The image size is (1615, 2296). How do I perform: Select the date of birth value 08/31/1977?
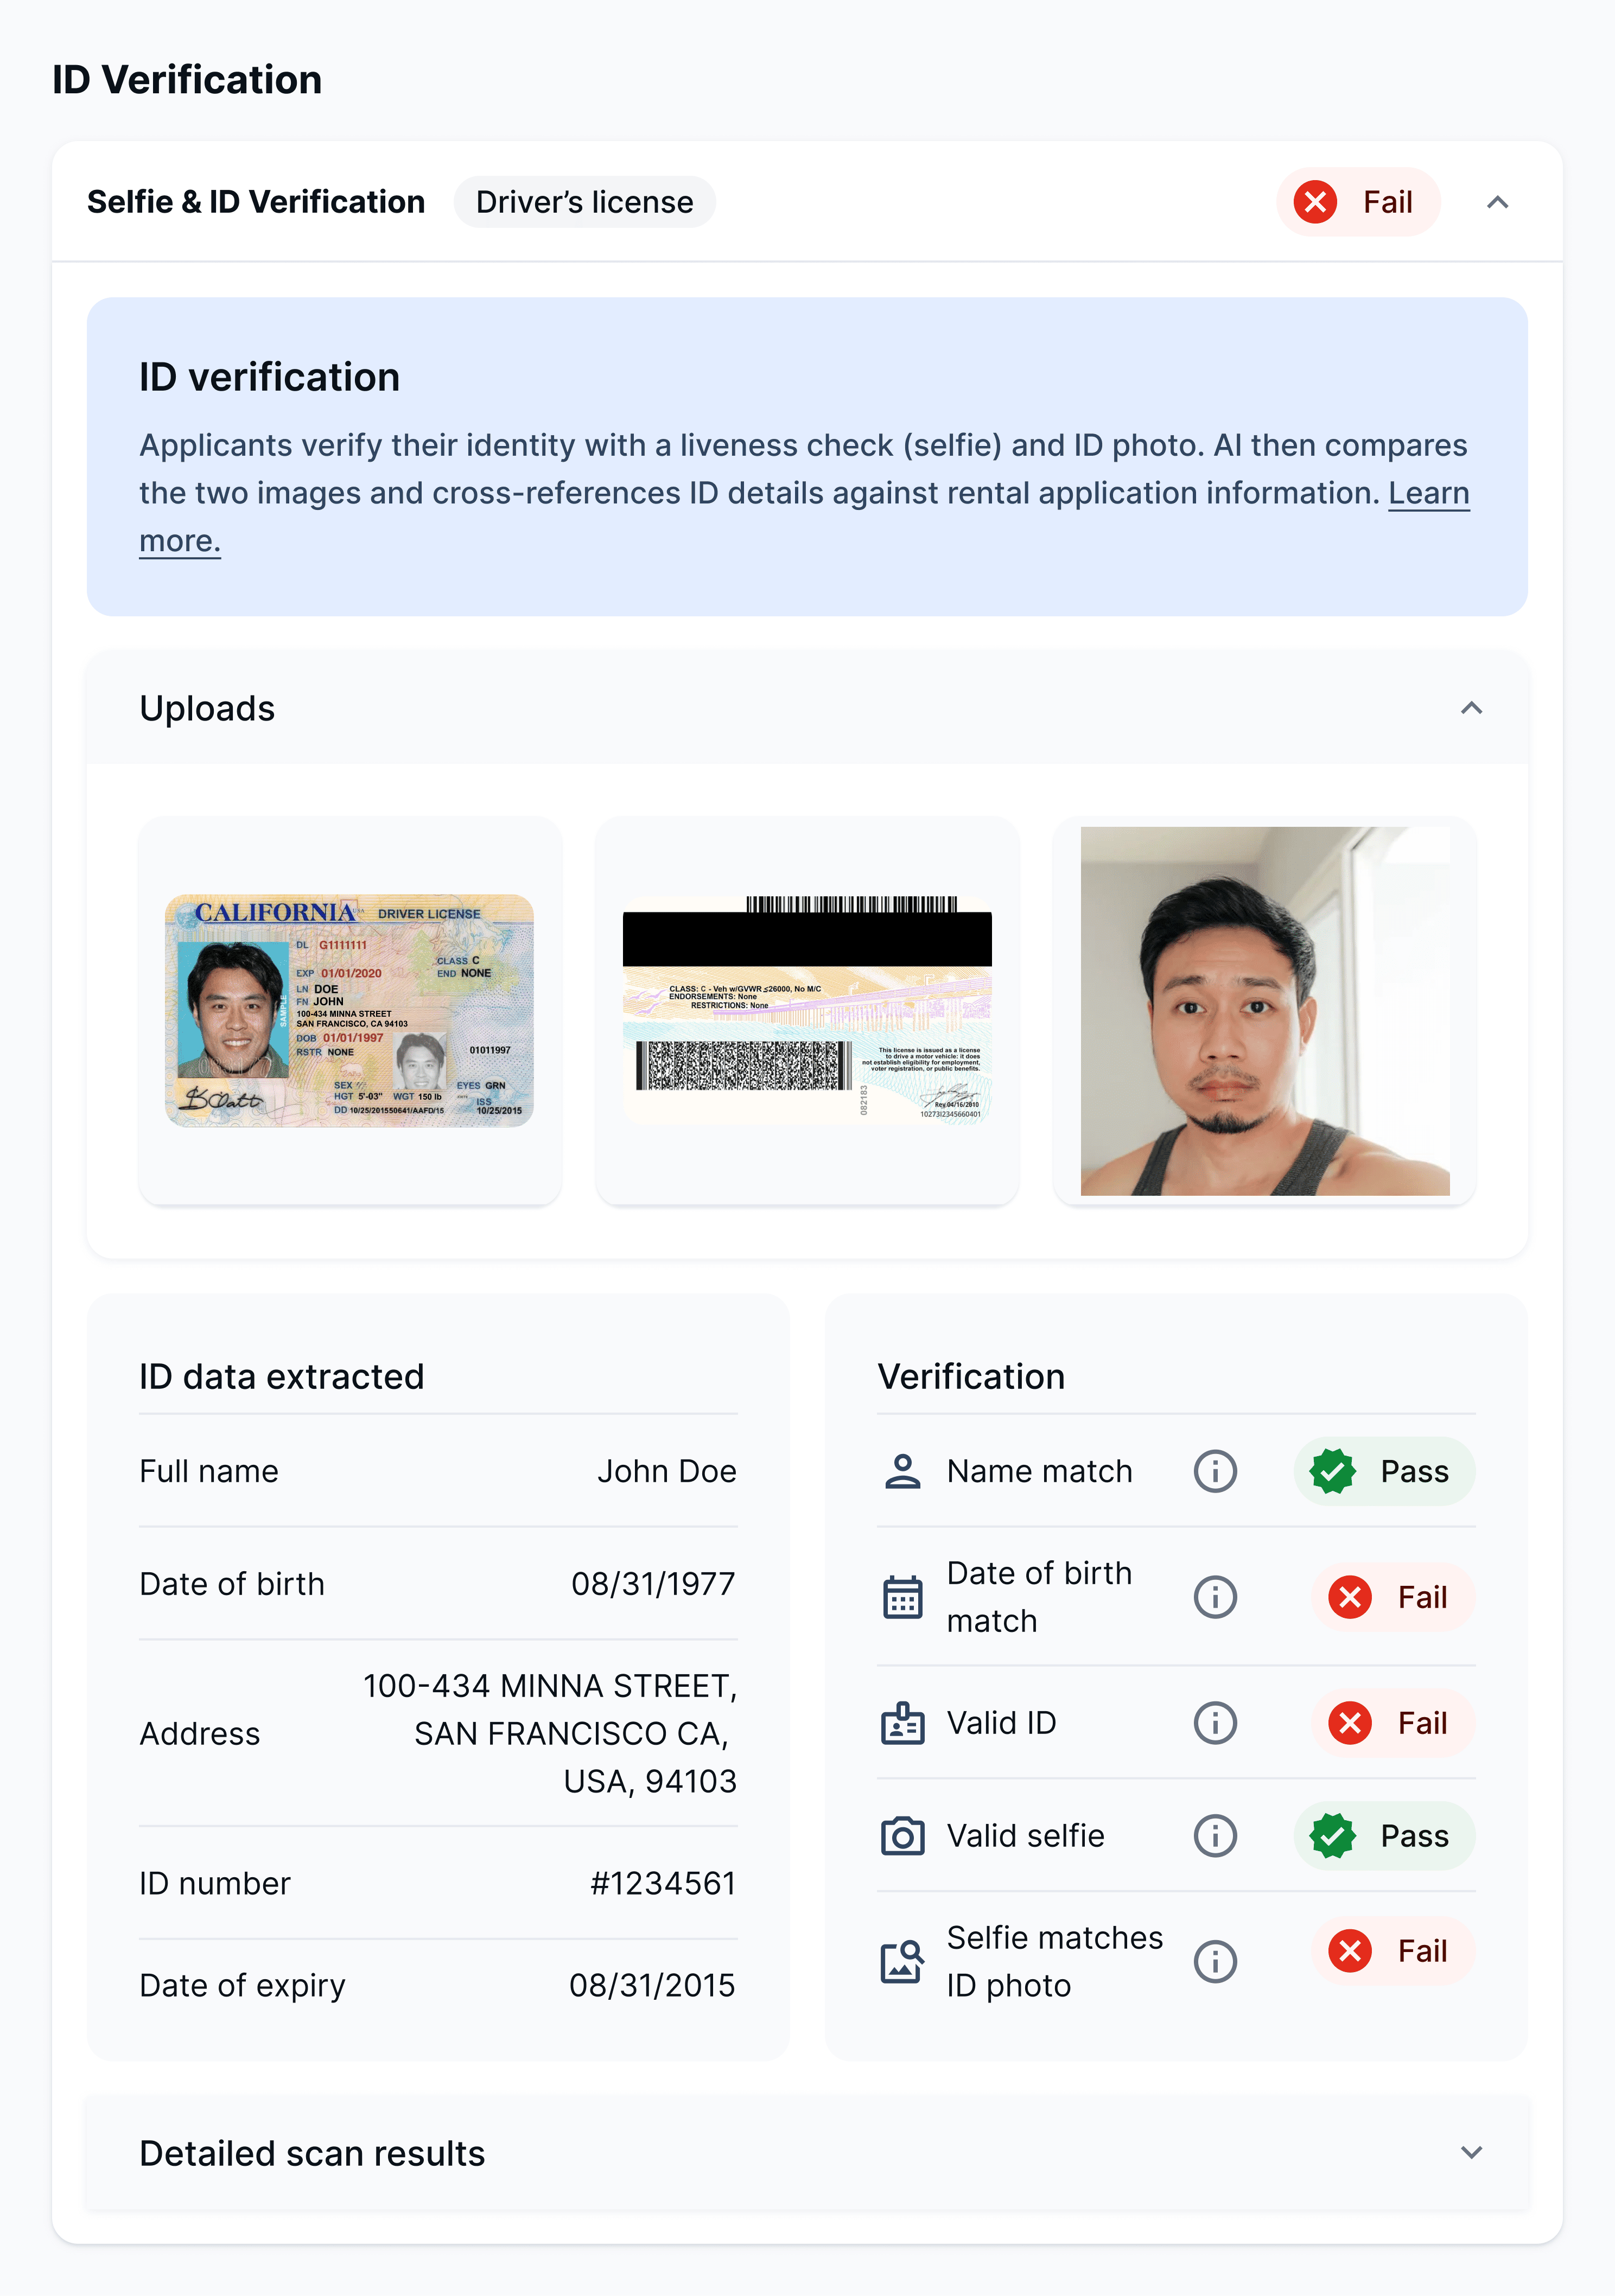click(653, 1585)
